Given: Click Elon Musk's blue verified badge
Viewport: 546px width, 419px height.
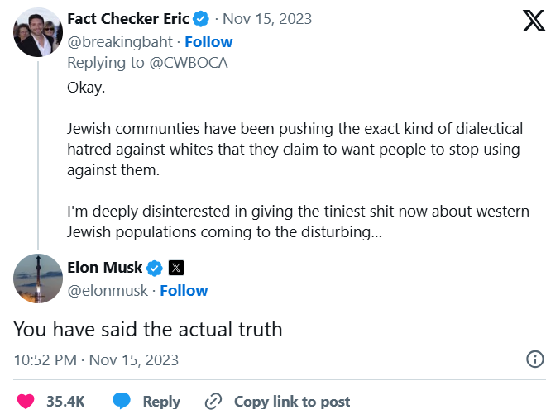Looking at the screenshot, I should (x=156, y=268).
